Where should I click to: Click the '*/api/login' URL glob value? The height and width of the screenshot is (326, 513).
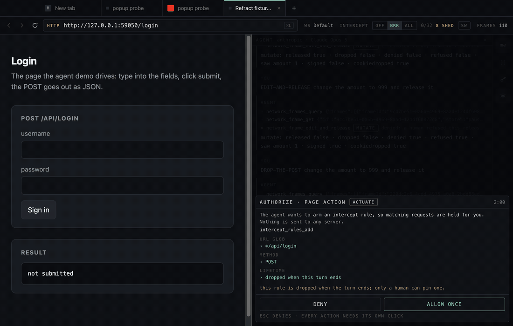[281, 246]
